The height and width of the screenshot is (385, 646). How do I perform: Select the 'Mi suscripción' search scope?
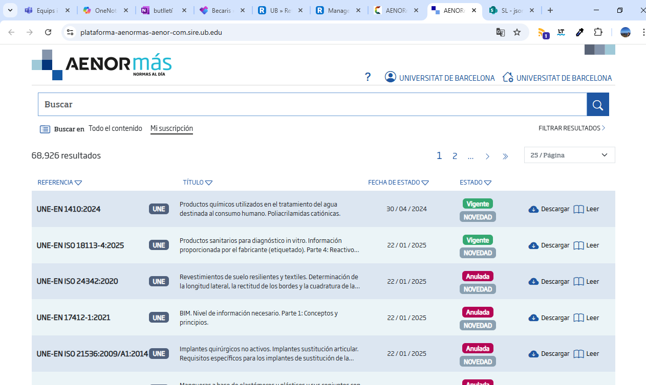(x=171, y=128)
